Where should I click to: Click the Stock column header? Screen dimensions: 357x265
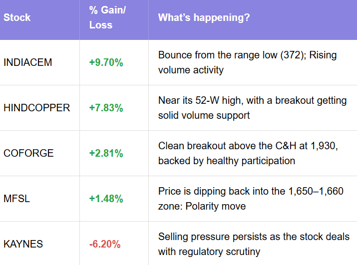[x=17, y=17]
